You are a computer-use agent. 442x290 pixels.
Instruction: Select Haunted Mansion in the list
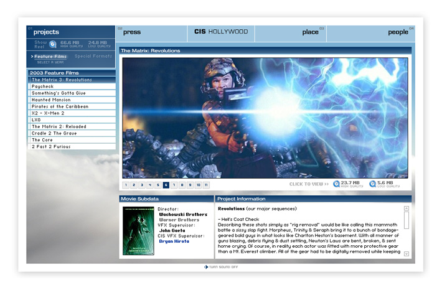coord(72,100)
